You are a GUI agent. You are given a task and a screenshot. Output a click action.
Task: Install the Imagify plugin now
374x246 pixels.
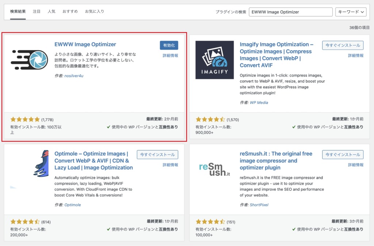click(x=343, y=45)
